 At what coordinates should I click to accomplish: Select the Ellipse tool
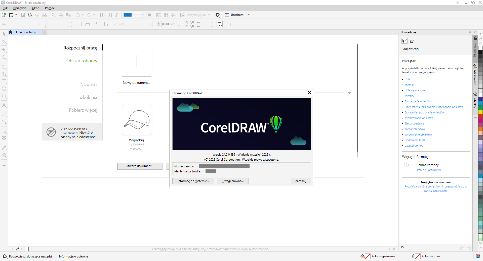4,89
